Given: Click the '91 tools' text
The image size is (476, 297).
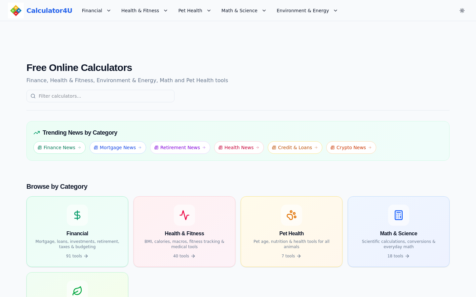Looking at the screenshot, I should [x=74, y=256].
